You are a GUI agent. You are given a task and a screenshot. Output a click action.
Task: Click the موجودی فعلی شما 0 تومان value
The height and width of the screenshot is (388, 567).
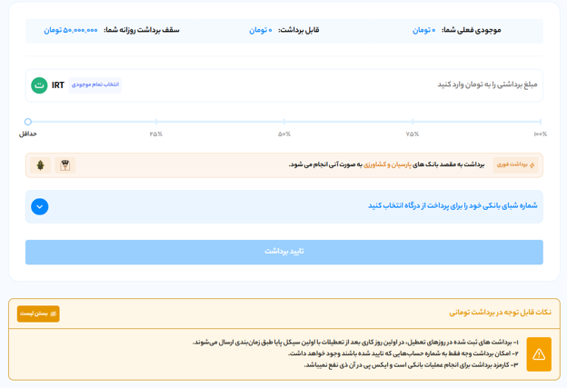(x=423, y=30)
